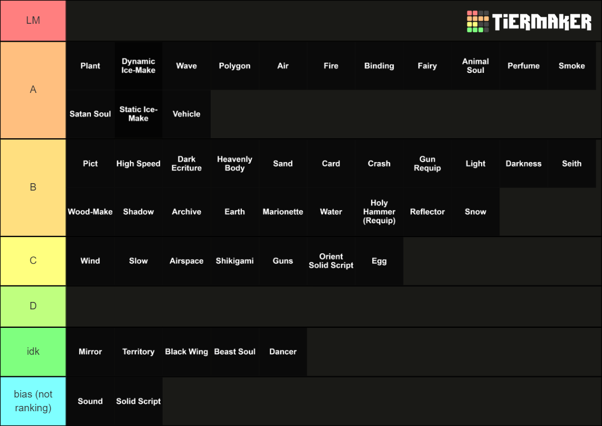This screenshot has width=602, height=426.
Task: Click the Sound tile
Action: tap(90, 401)
